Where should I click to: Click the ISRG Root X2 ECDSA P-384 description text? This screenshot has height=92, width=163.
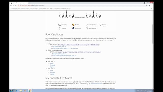[x=79, y=52]
